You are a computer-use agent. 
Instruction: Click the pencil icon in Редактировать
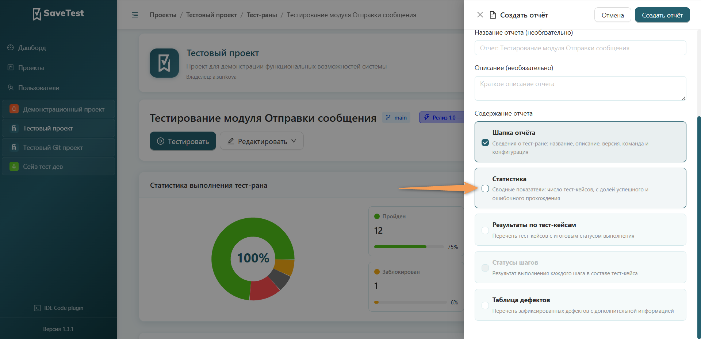pos(231,141)
